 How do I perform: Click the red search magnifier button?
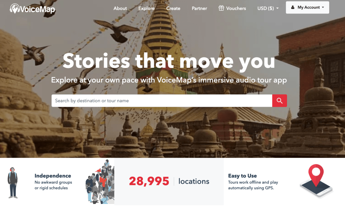click(x=279, y=101)
